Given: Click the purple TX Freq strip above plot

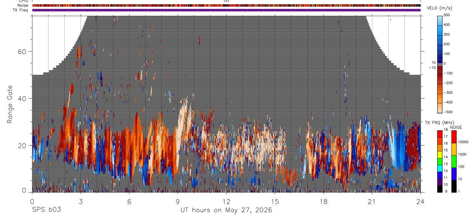Looking at the screenshot, I should 226,10.
